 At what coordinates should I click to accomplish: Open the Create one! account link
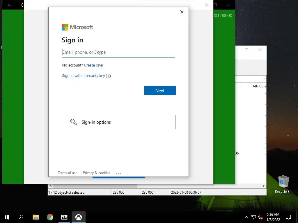pos(93,65)
